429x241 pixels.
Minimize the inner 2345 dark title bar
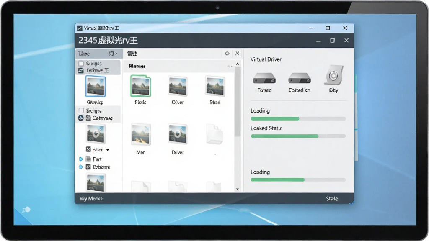pyautogui.click(x=318, y=41)
